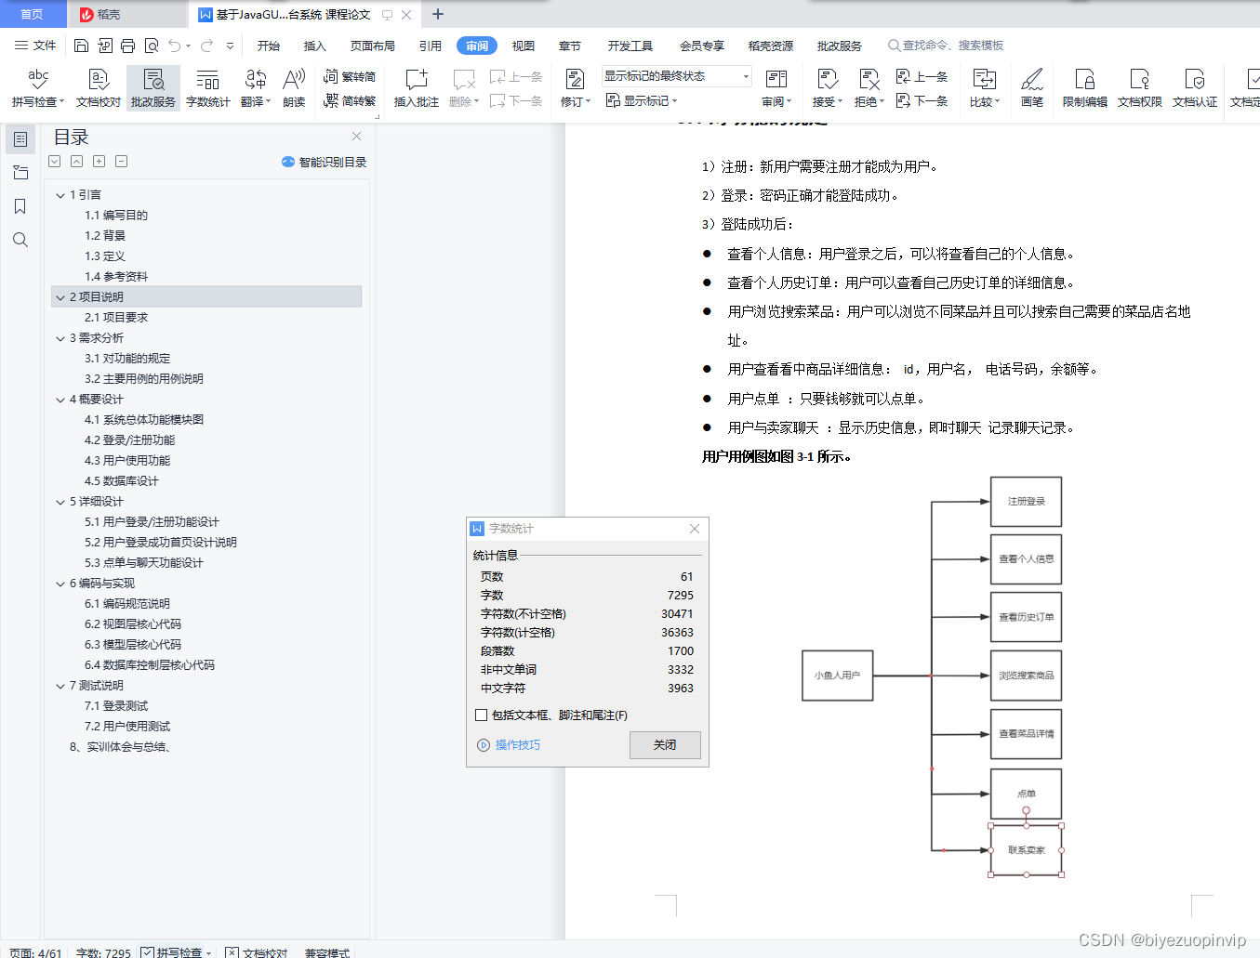
Task: Open the bookmark icon in left sidebar
Action: (20, 206)
